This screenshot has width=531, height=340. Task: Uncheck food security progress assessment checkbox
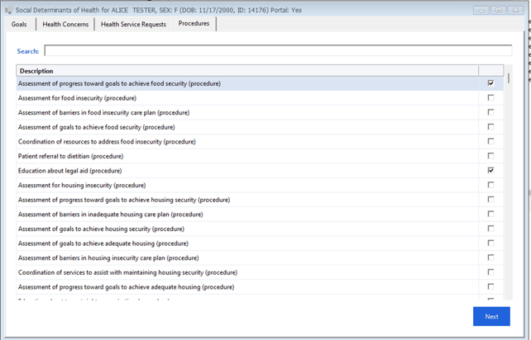point(490,83)
